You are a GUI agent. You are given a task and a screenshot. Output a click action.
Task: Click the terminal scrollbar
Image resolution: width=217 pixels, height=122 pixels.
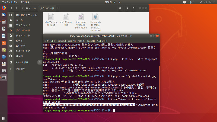(x=159, y=89)
